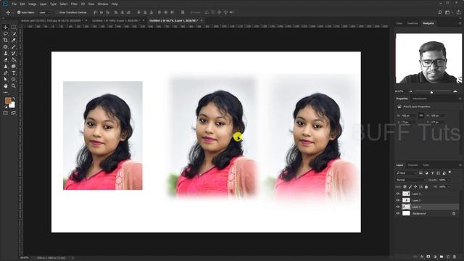Viewport: 464px width, 261px height.
Task: Toggle the Auto-Select checkbox
Action: tap(19, 12)
